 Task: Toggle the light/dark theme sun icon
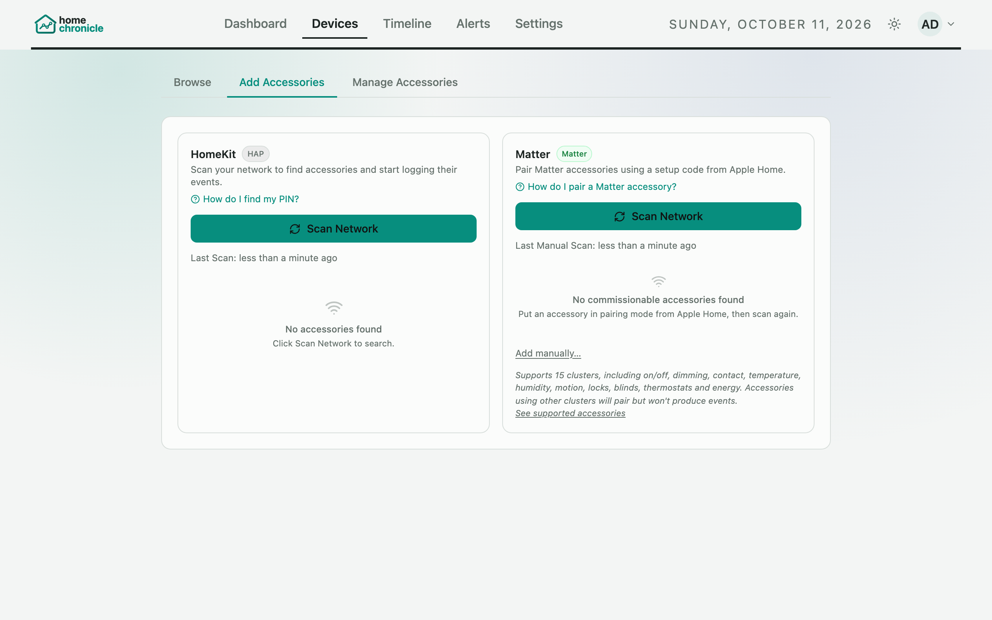tap(894, 24)
